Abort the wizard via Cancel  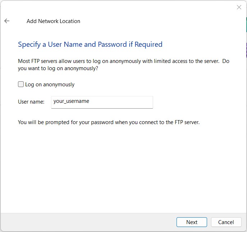(226, 222)
